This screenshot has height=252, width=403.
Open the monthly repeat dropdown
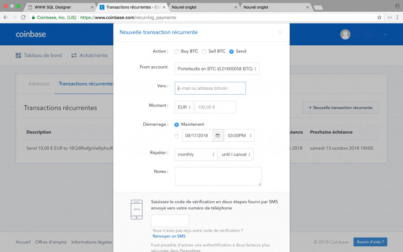[196, 155]
